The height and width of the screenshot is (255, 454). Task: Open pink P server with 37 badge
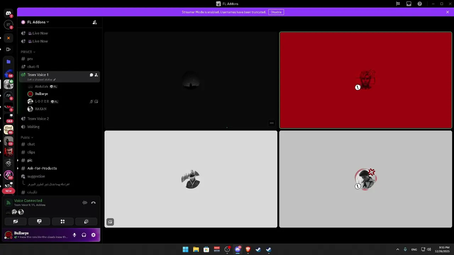coord(9,175)
